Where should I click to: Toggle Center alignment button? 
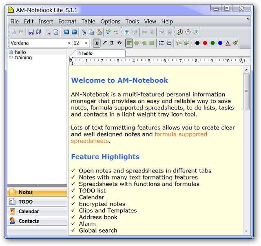137,43
